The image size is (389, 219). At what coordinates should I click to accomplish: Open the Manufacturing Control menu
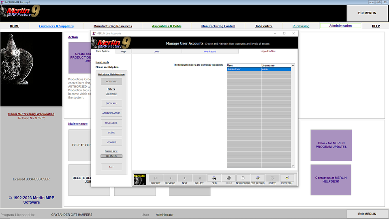(218, 26)
